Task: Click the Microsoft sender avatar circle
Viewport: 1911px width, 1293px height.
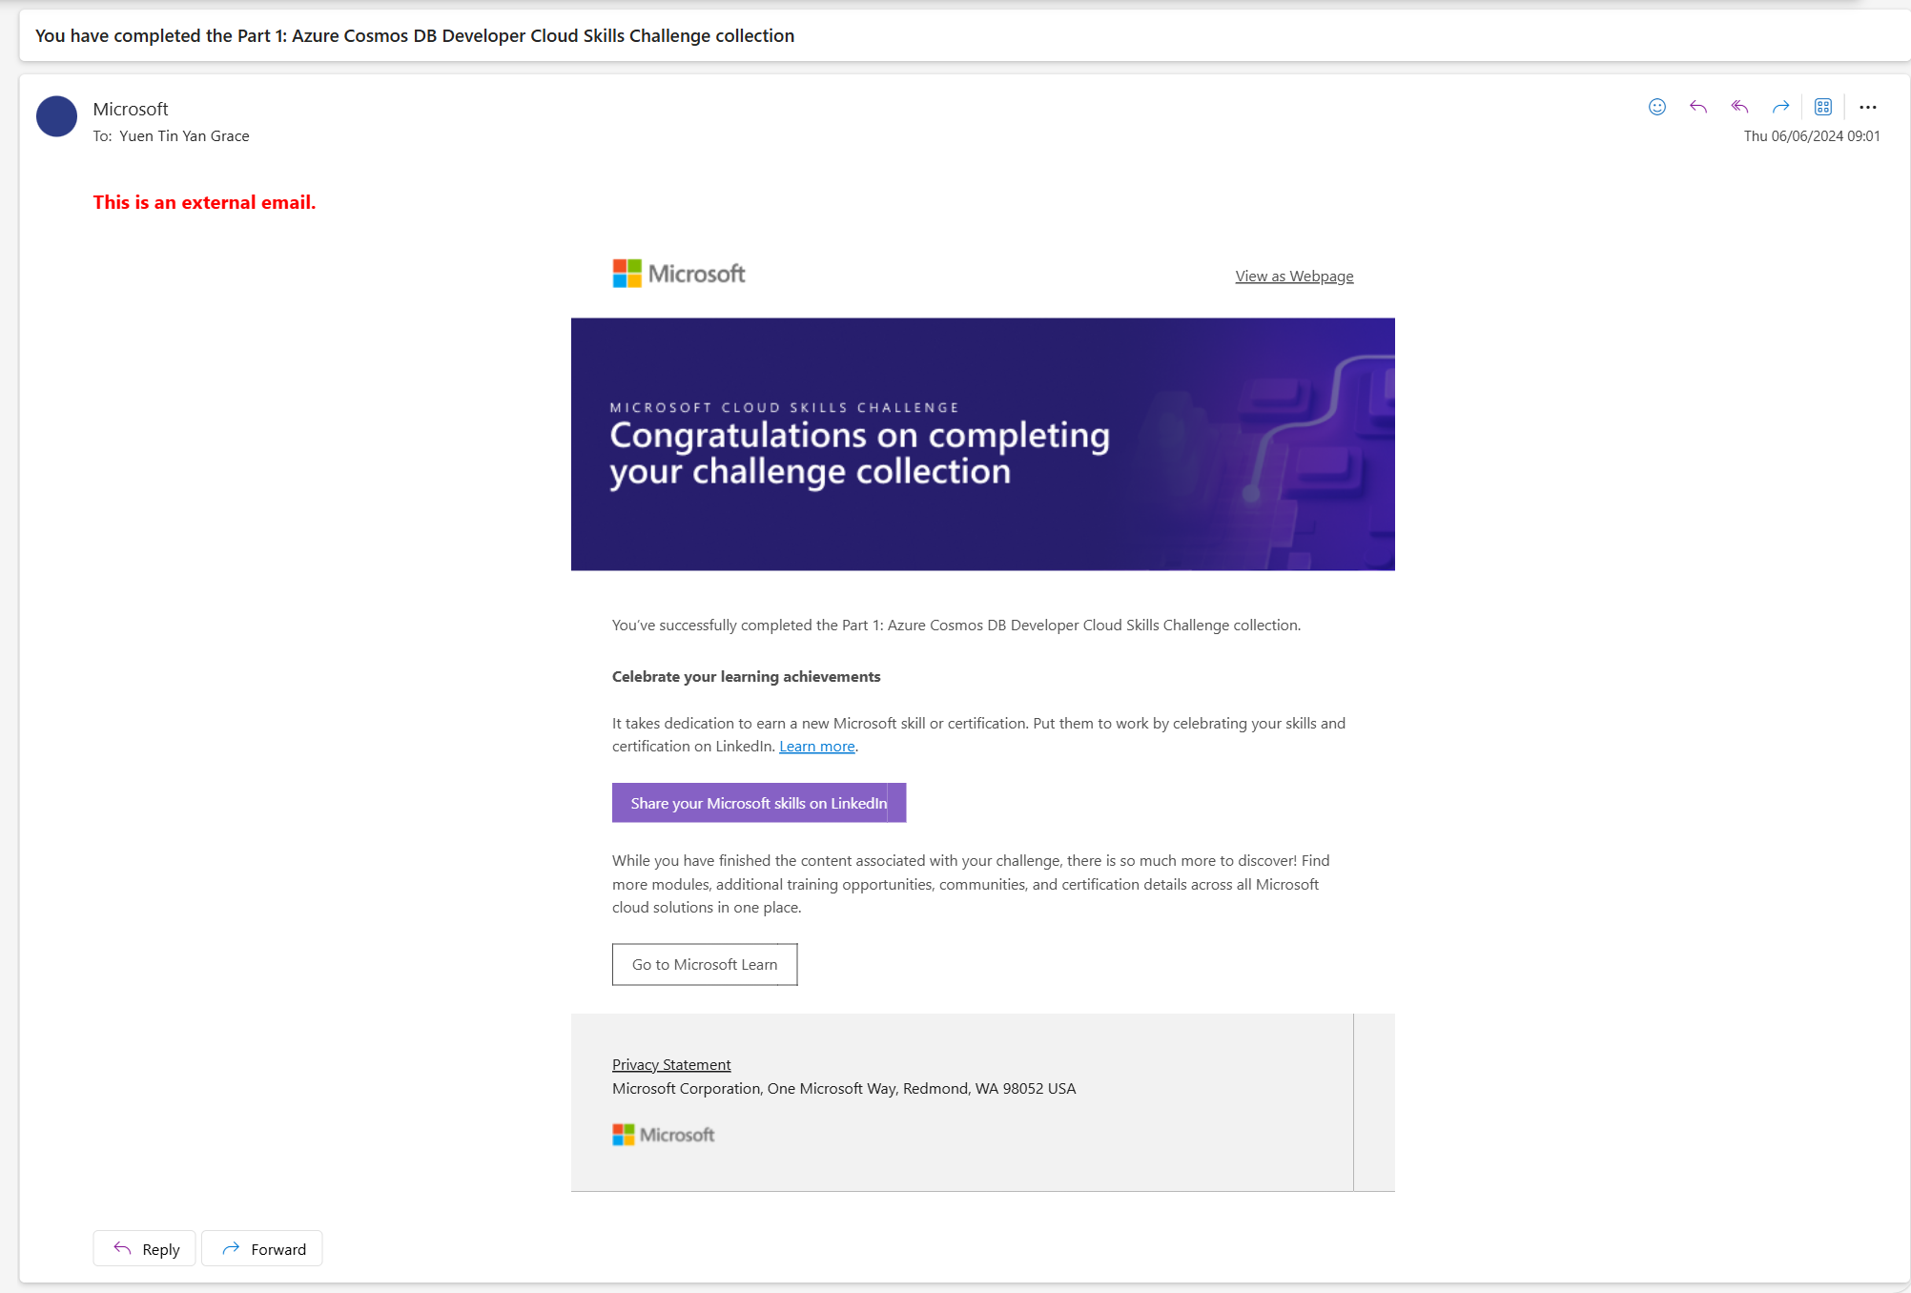Action: pos(56,116)
